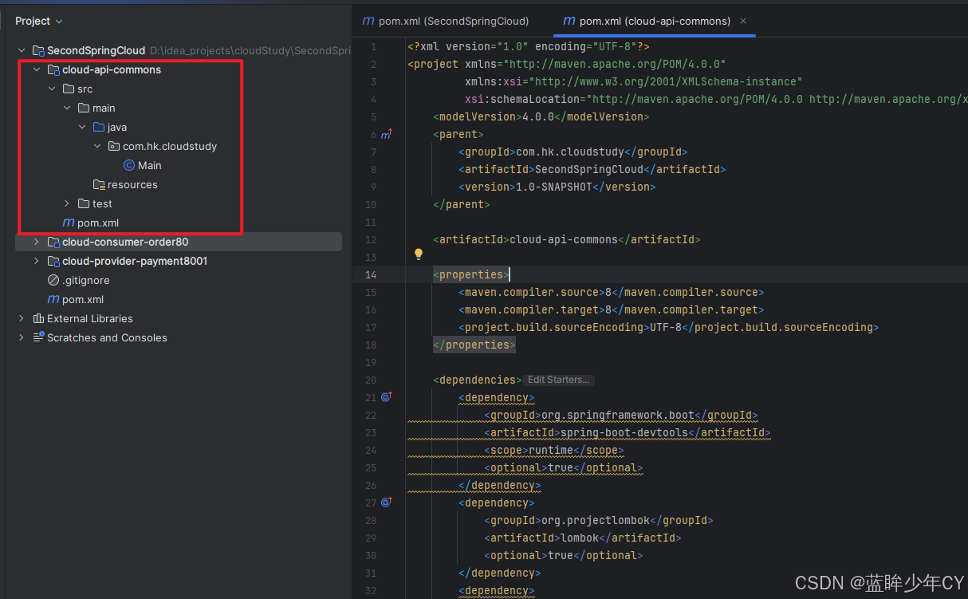The height and width of the screenshot is (599, 968).
Task: Select pom.xml under cloud-api-commons
Action: coord(98,223)
